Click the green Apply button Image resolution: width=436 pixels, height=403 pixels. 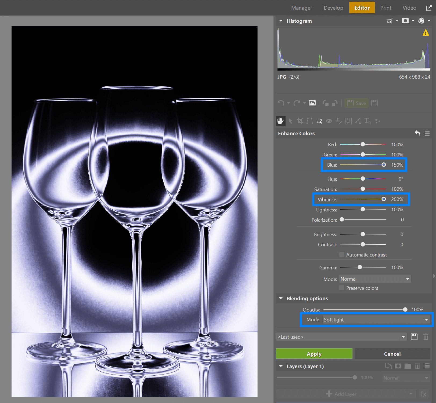coord(314,354)
